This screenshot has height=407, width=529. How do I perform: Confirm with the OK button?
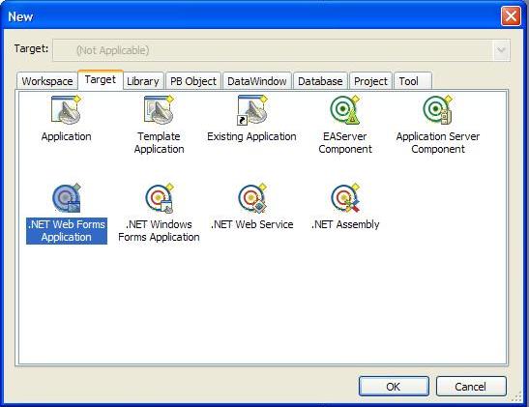tap(394, 387)
